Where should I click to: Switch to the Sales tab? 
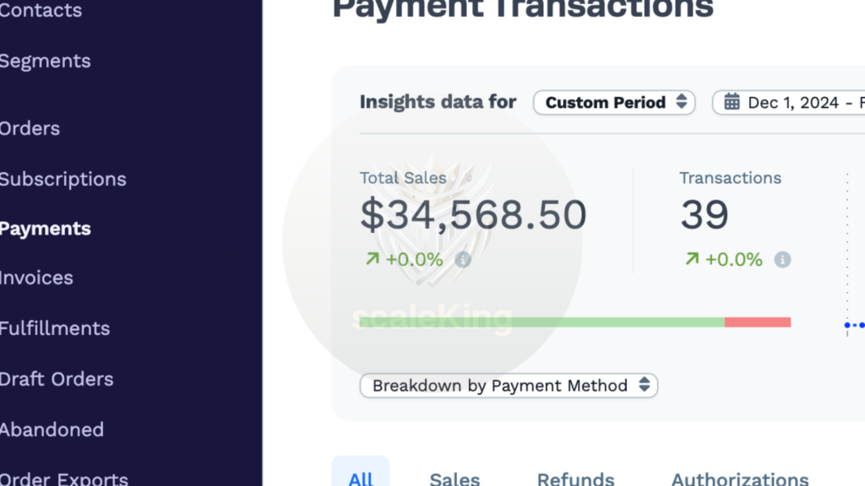click(454, 478)
